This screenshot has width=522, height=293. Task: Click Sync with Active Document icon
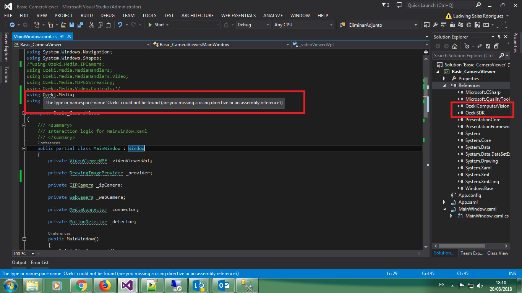click(x=479, y=46)
